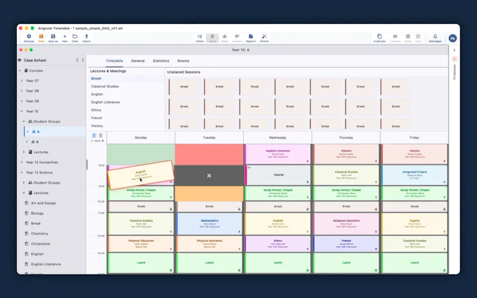Screen dimensions: 477x298
Task: Apply the solution with the thumbs-up icon
Action: point(225,38)
